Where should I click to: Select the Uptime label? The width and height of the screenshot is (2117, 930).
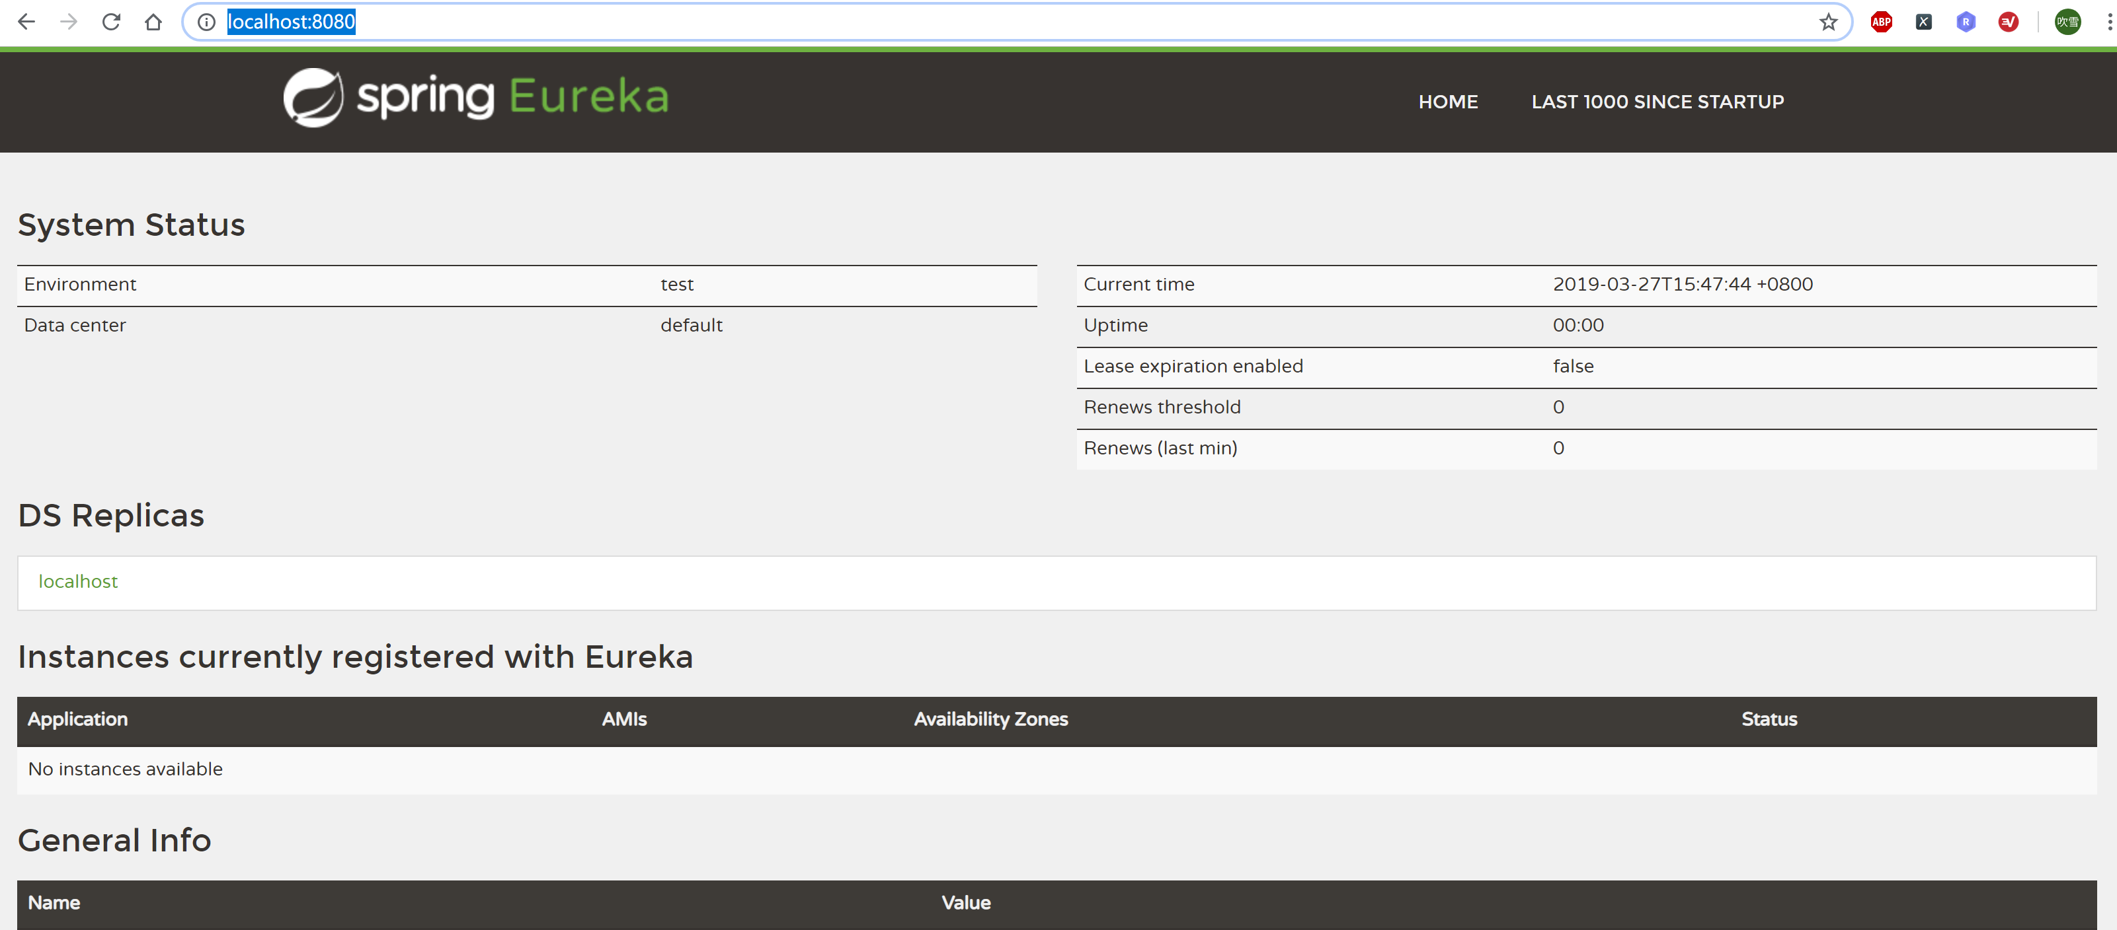[x=1115, y=326]
